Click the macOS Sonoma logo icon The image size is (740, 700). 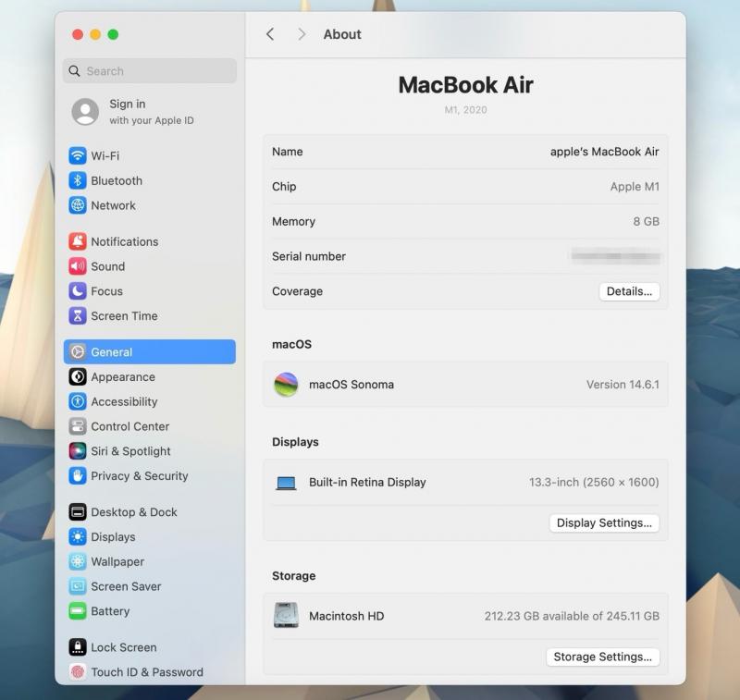point(286,384)
